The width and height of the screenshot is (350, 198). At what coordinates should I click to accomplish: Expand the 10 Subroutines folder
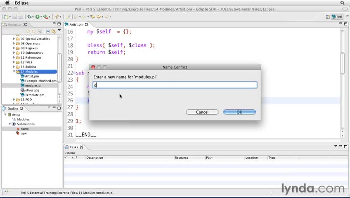pyautogui.click(x=14, y=53)
